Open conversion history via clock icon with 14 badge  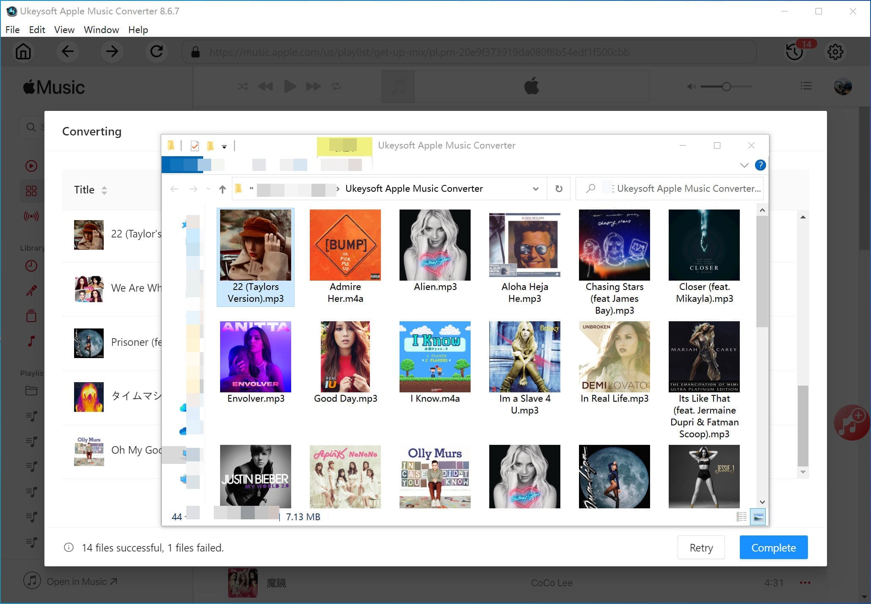tap(795, 52)
